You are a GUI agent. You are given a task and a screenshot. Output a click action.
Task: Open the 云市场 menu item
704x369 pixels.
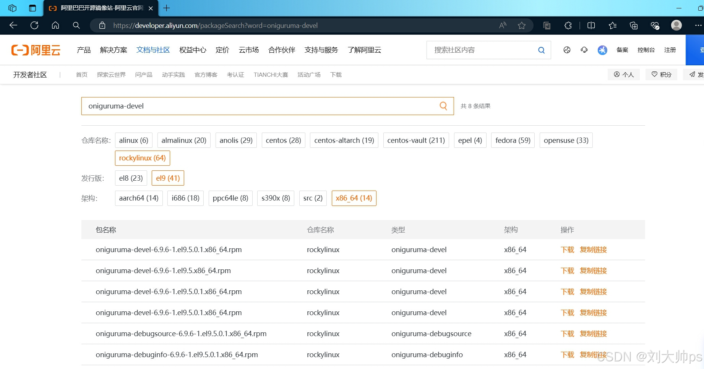249,50
